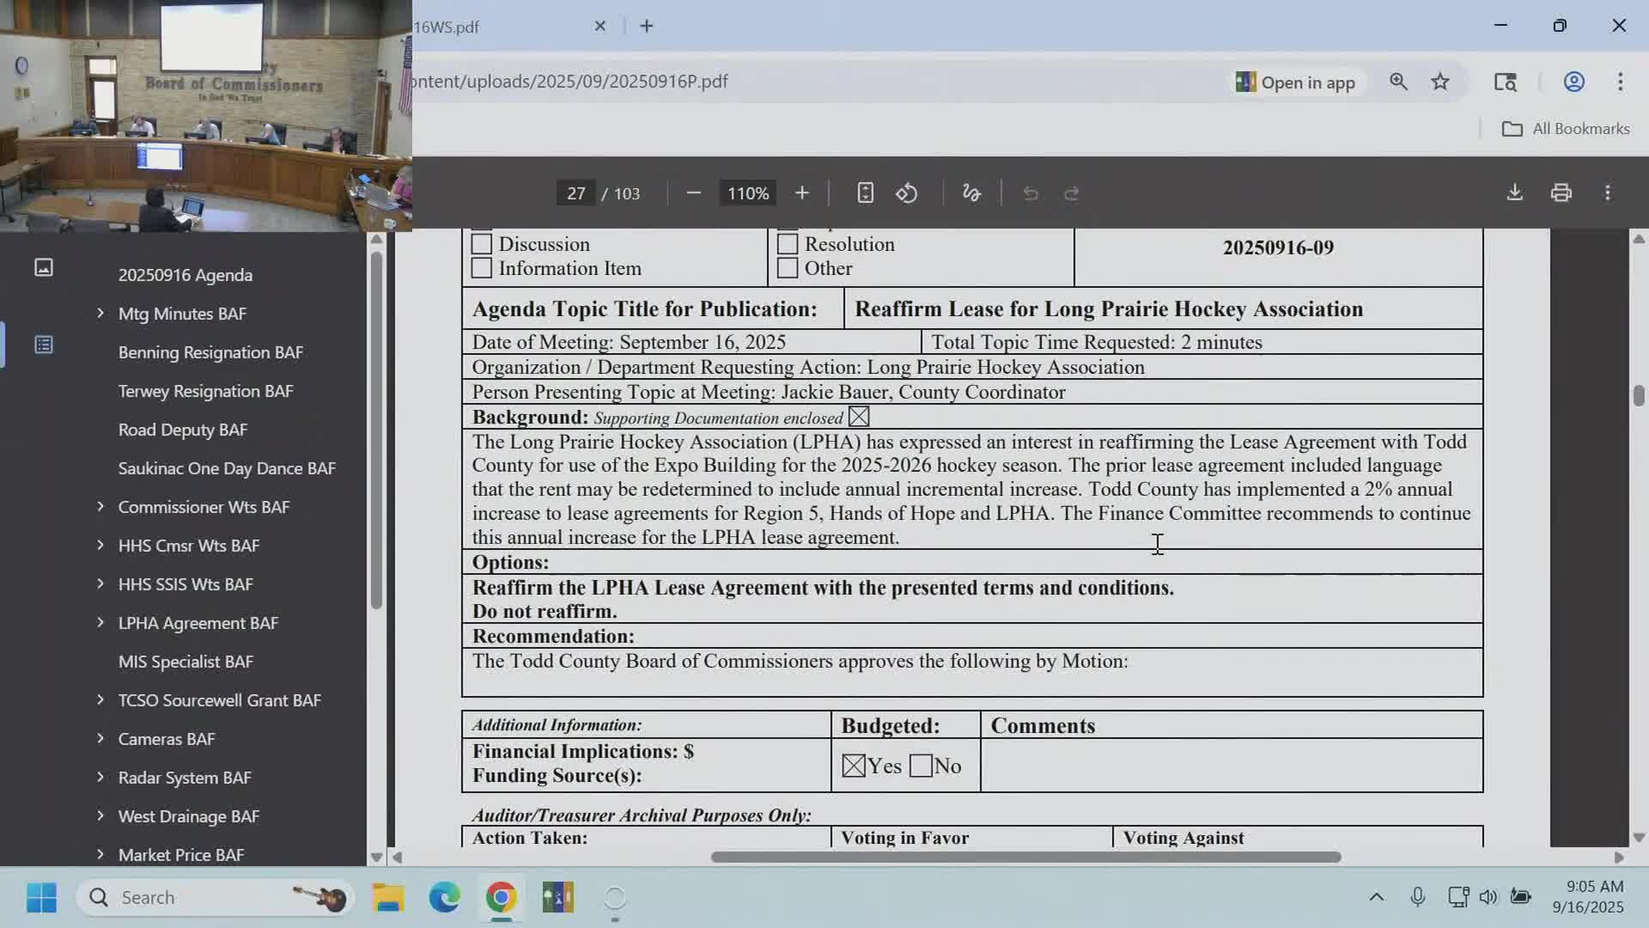Check the Discussion checkbox on the form
This screenshot has height=928, width=1649.
(x=482, y=244)
